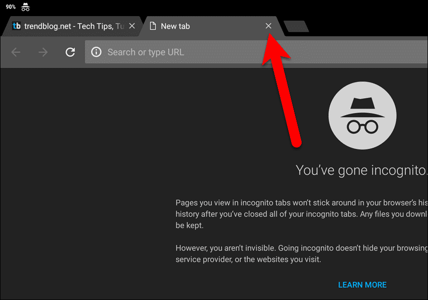
Task: Reload the current page
Action: click(x=70, y=52)
